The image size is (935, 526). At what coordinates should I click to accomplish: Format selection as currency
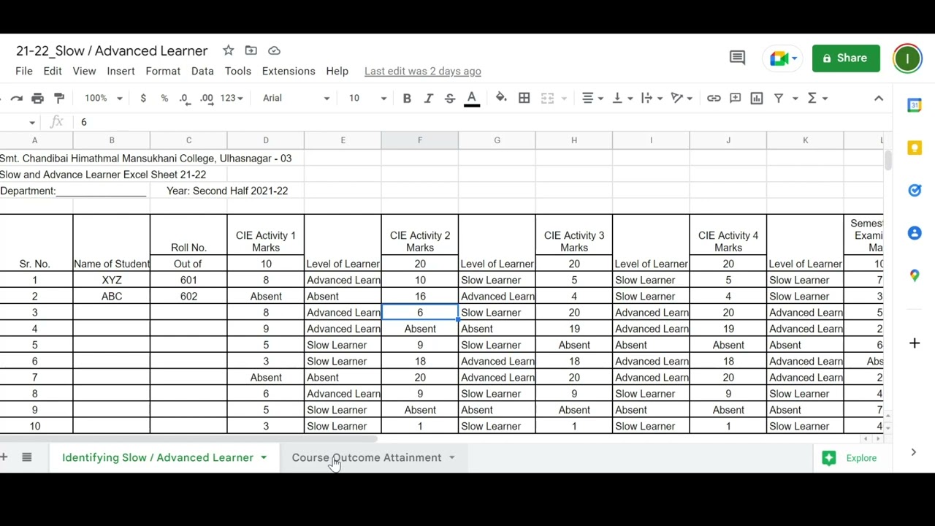click(x=143, y=98)
